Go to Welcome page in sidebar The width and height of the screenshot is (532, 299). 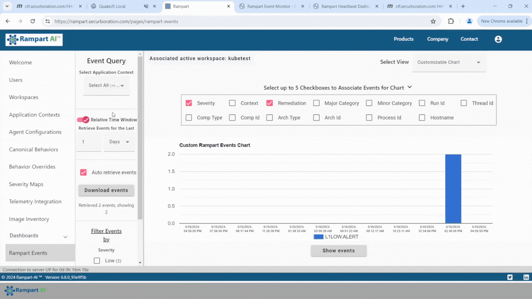click(x=21, y=63)
